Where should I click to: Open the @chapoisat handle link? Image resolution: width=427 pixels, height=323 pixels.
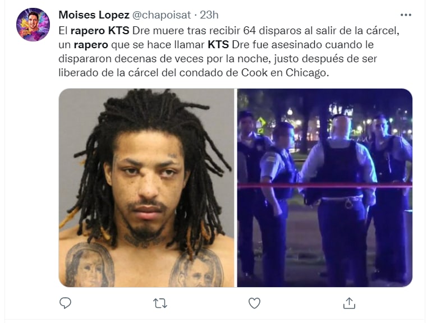(162, 15)
